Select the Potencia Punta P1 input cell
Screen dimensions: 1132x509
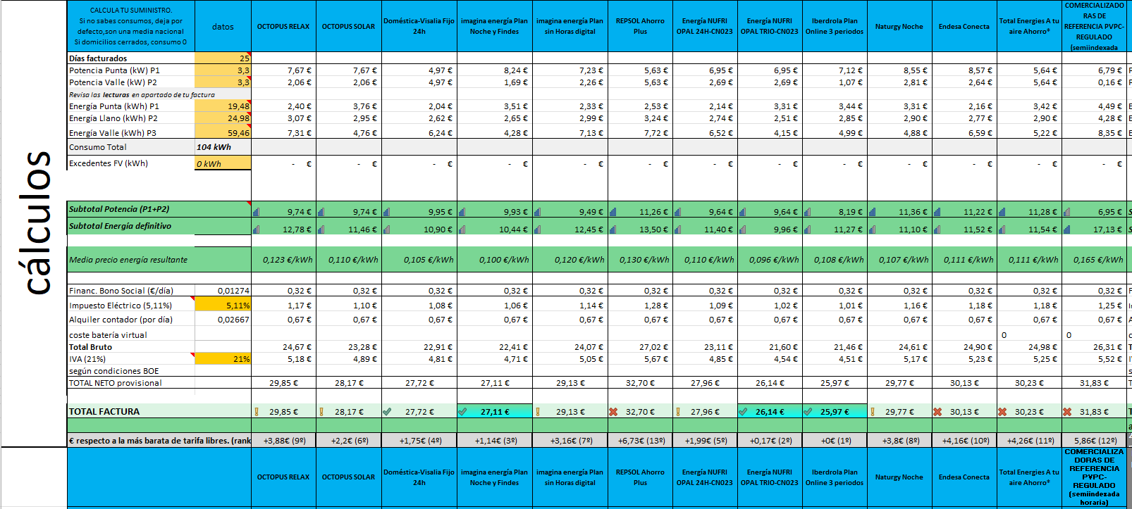tap(223, 70)
